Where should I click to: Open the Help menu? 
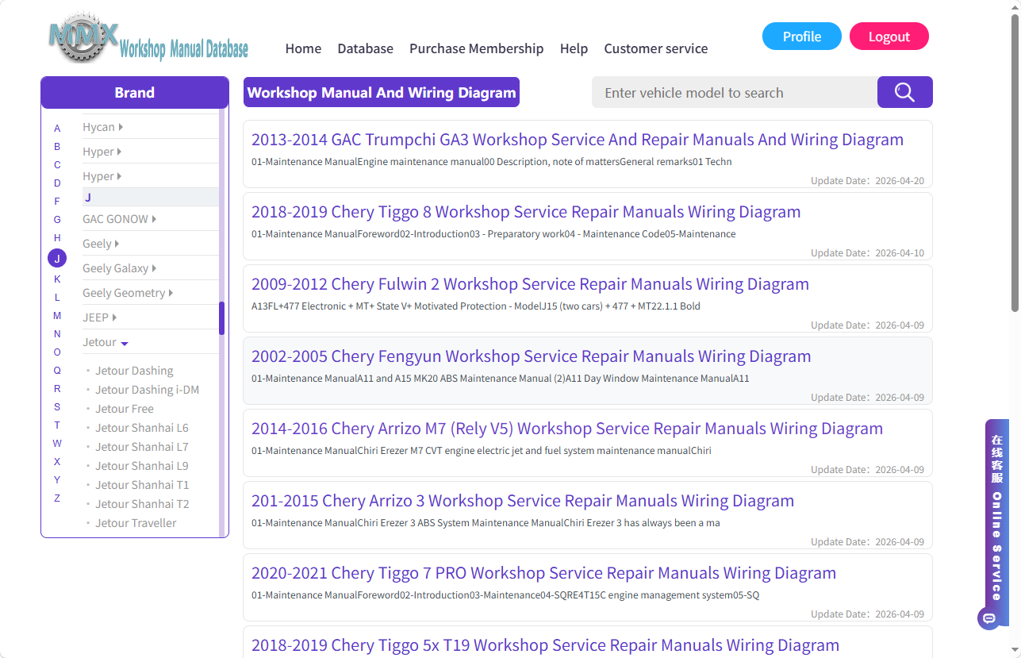[x=574, y=48]
